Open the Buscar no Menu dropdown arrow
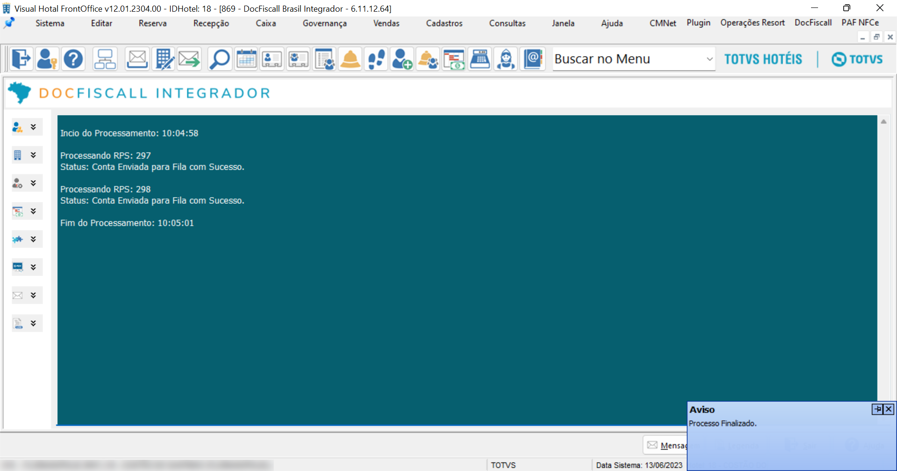The height and width of the screenshot is (471, 897). 709,59
